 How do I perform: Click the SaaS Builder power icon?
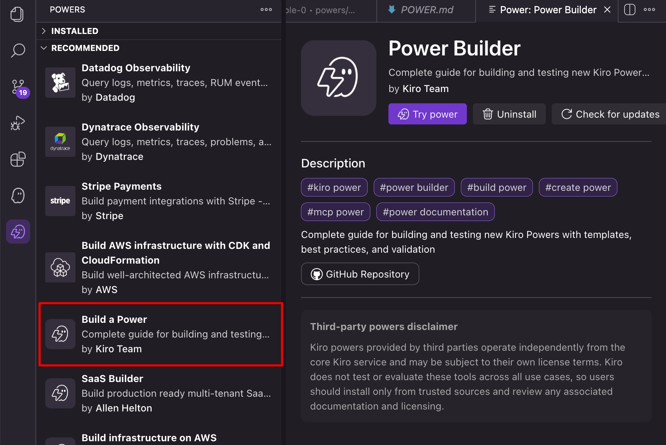click(60, 393)
